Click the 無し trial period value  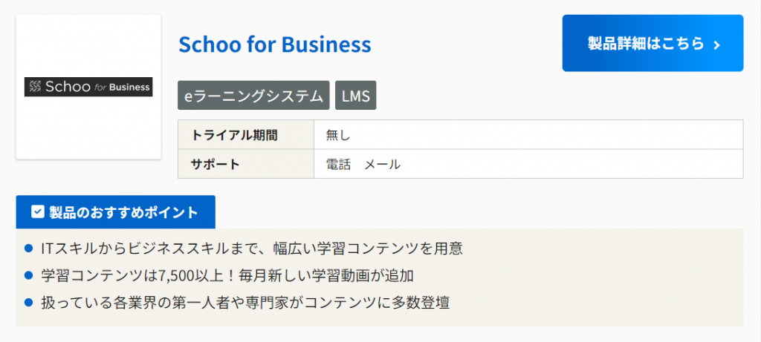pyautogui.click(x=337, y=135)
